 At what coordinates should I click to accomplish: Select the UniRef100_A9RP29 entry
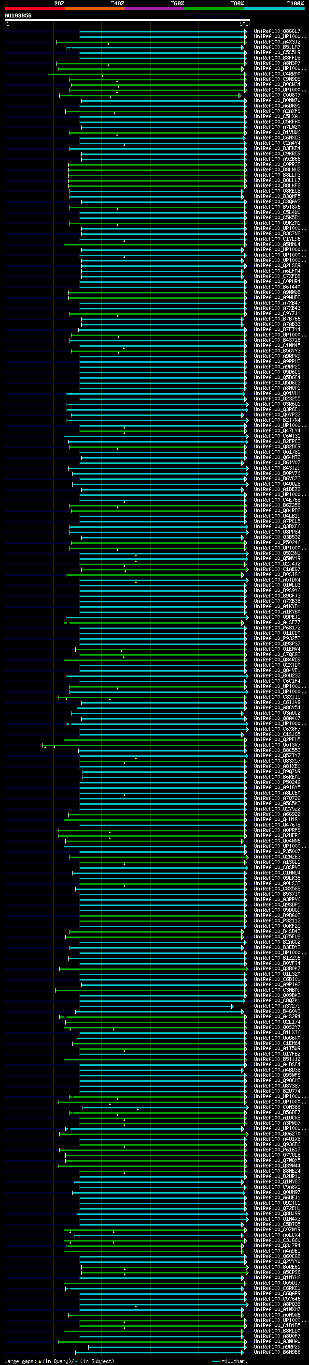point(277,1347)
